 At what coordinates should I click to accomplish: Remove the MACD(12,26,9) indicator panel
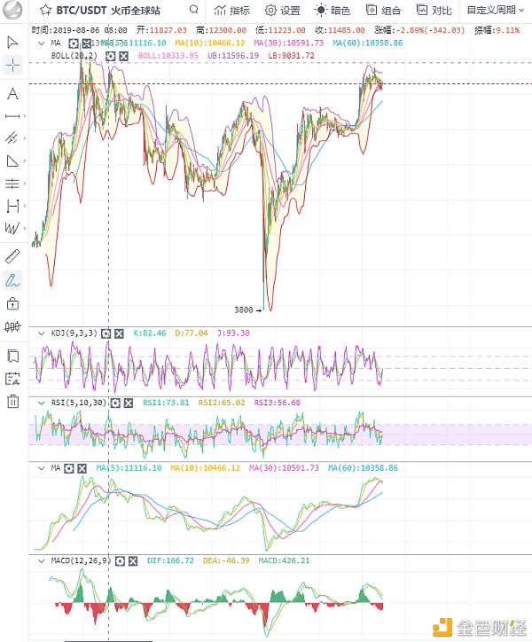[x=133, y=560]
